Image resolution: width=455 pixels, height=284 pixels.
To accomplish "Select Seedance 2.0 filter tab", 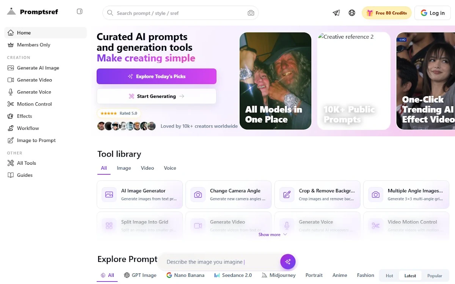I will (233, 275).
